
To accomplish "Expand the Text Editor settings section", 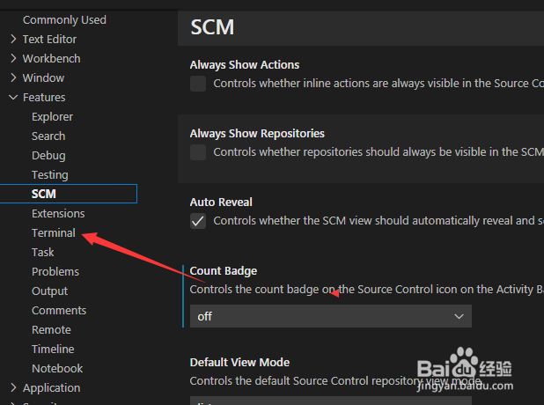I will [x=49, y=39].
